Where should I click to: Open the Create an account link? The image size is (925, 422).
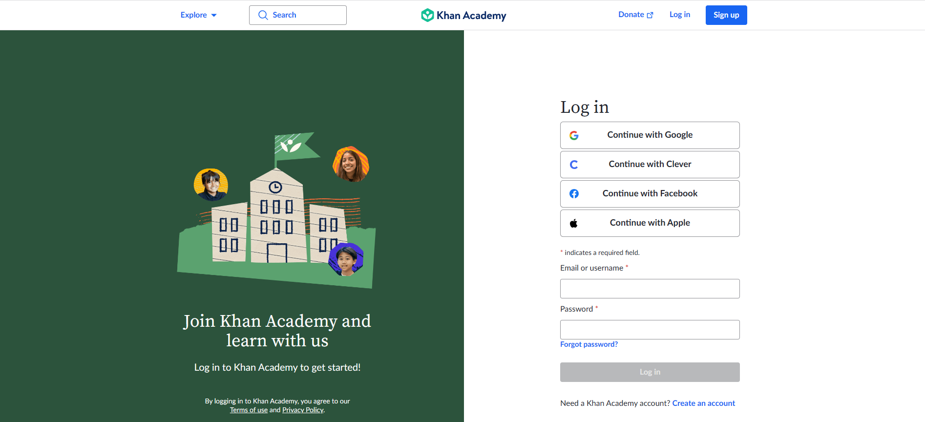tap(703, 403)
